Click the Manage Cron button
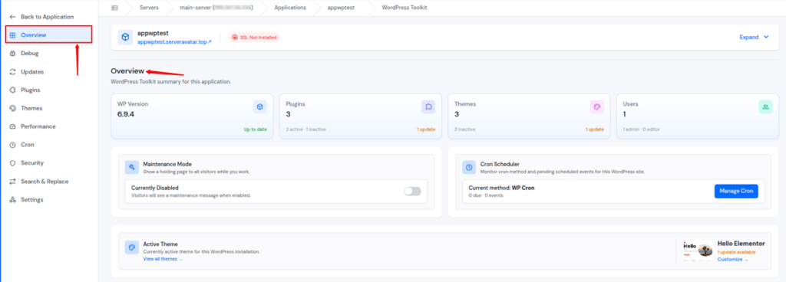The width and height of the screenshot is (786, 282). pos(736,192)
